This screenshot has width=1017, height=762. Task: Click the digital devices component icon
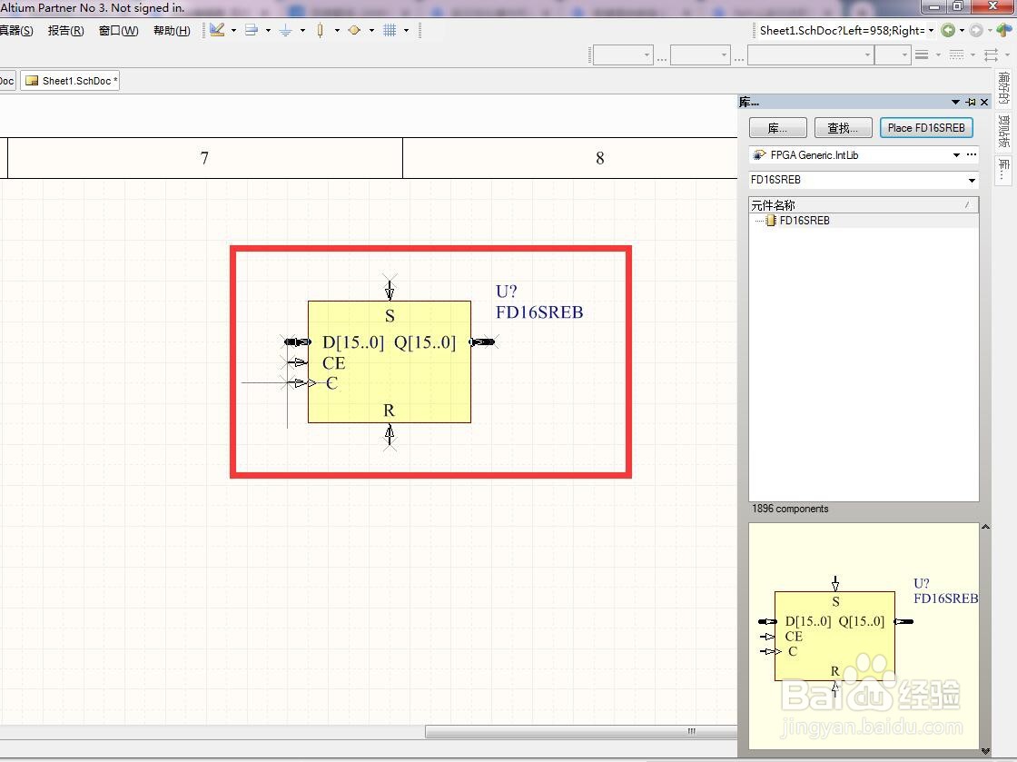coord(321,30)
